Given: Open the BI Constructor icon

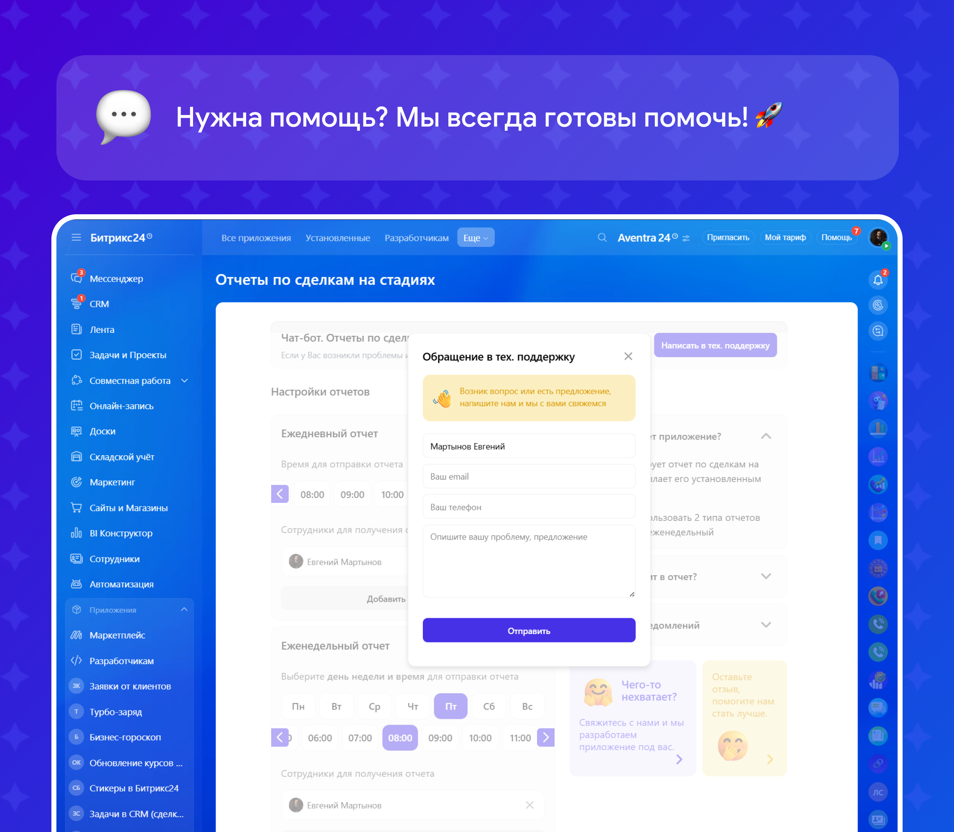Looking at the screenshot, I should 76,533.
